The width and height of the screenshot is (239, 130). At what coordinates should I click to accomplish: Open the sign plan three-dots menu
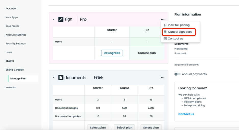[163, 19]
